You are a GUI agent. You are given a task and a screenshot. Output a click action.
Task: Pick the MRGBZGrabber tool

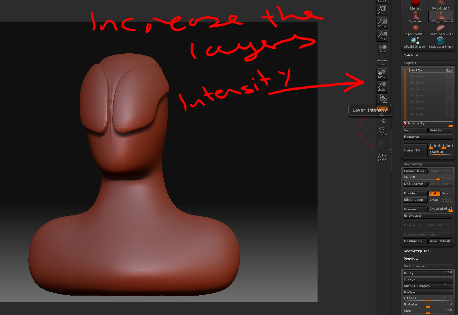coord(415,43)
